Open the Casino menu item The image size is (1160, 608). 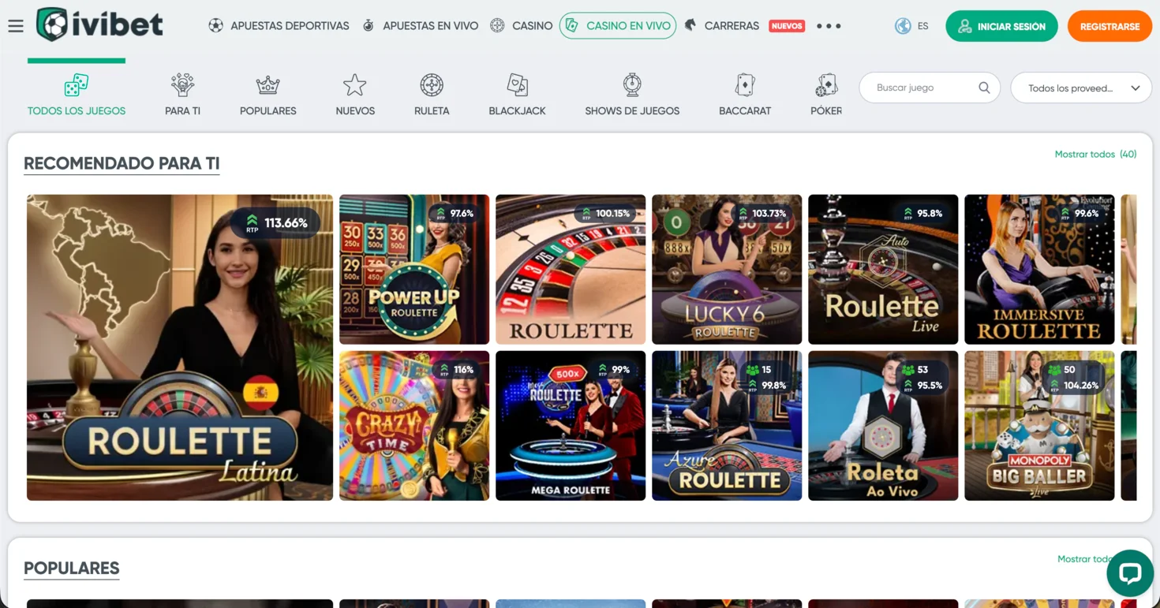pyautogui.click(x=532, y=26)
